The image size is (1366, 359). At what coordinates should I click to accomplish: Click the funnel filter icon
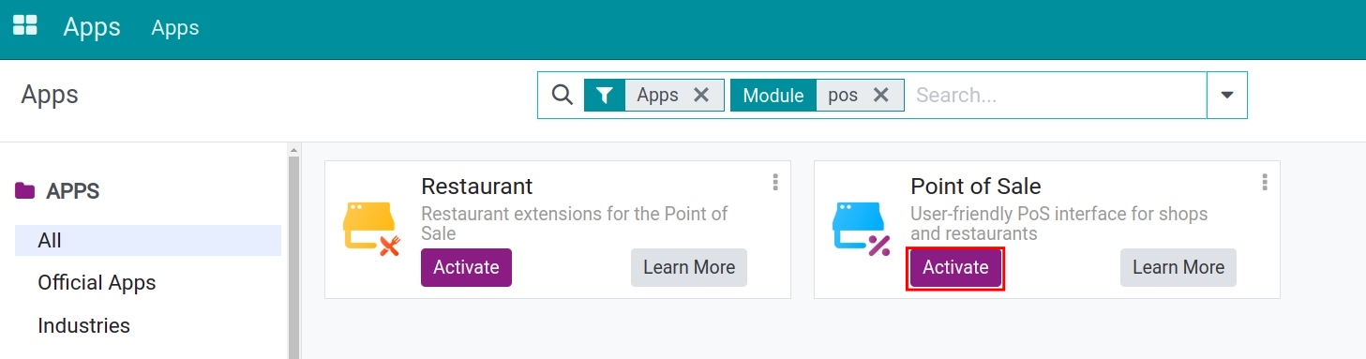605,95
